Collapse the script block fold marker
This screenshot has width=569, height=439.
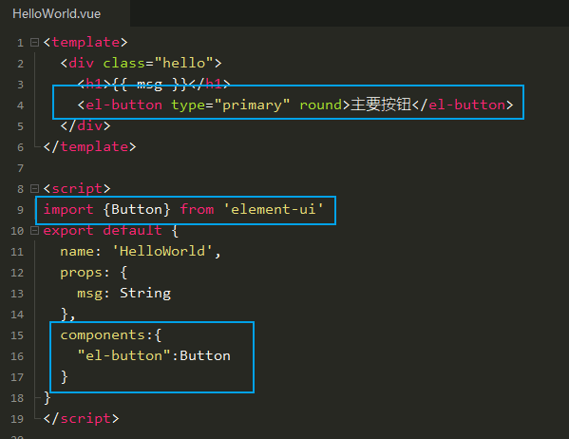[x=34, y=188]
